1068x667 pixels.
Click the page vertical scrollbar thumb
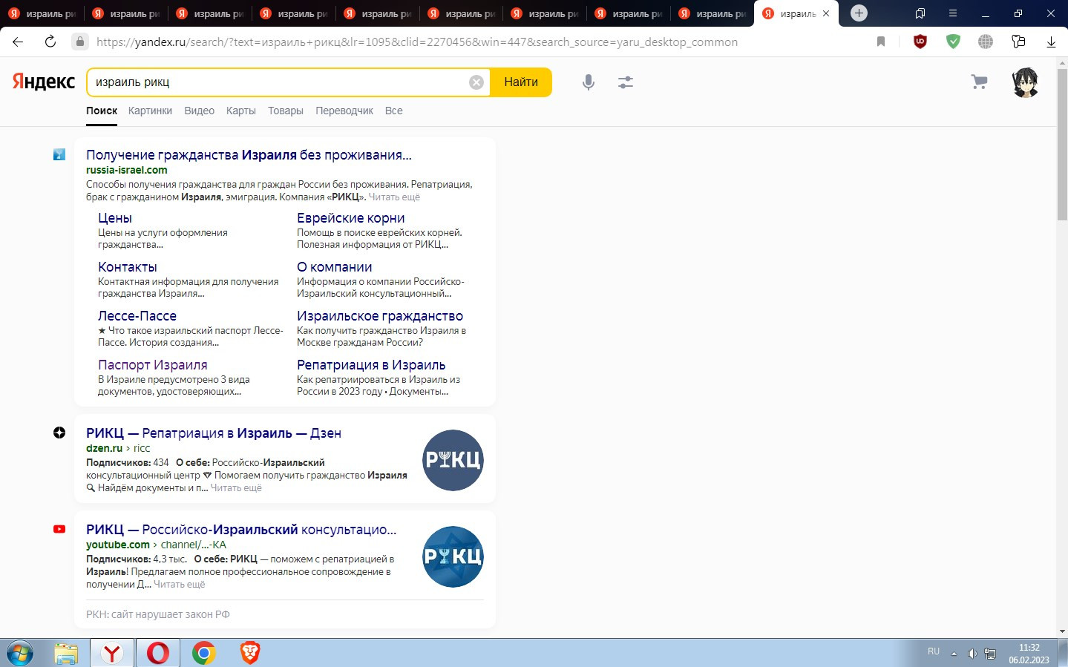click(x=1062, y=145)
